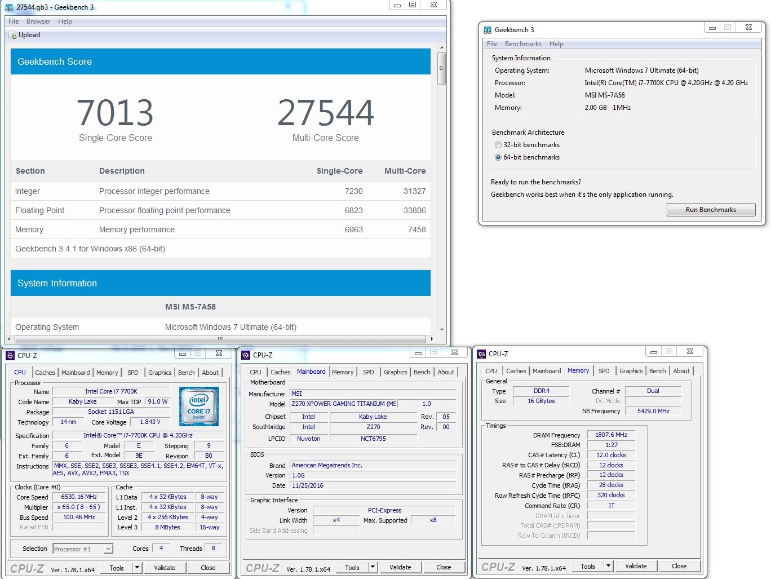Open Graphics tab in CPU-Z CPU window
Viewport: 771px width, 579px height.
click(160, 373)
